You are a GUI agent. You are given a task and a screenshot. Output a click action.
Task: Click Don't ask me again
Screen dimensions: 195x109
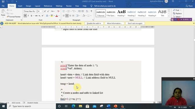(135, 23)
